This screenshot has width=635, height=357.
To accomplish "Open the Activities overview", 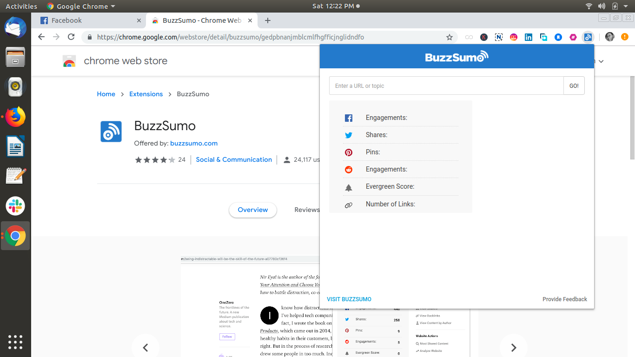I will pos(21,6).
